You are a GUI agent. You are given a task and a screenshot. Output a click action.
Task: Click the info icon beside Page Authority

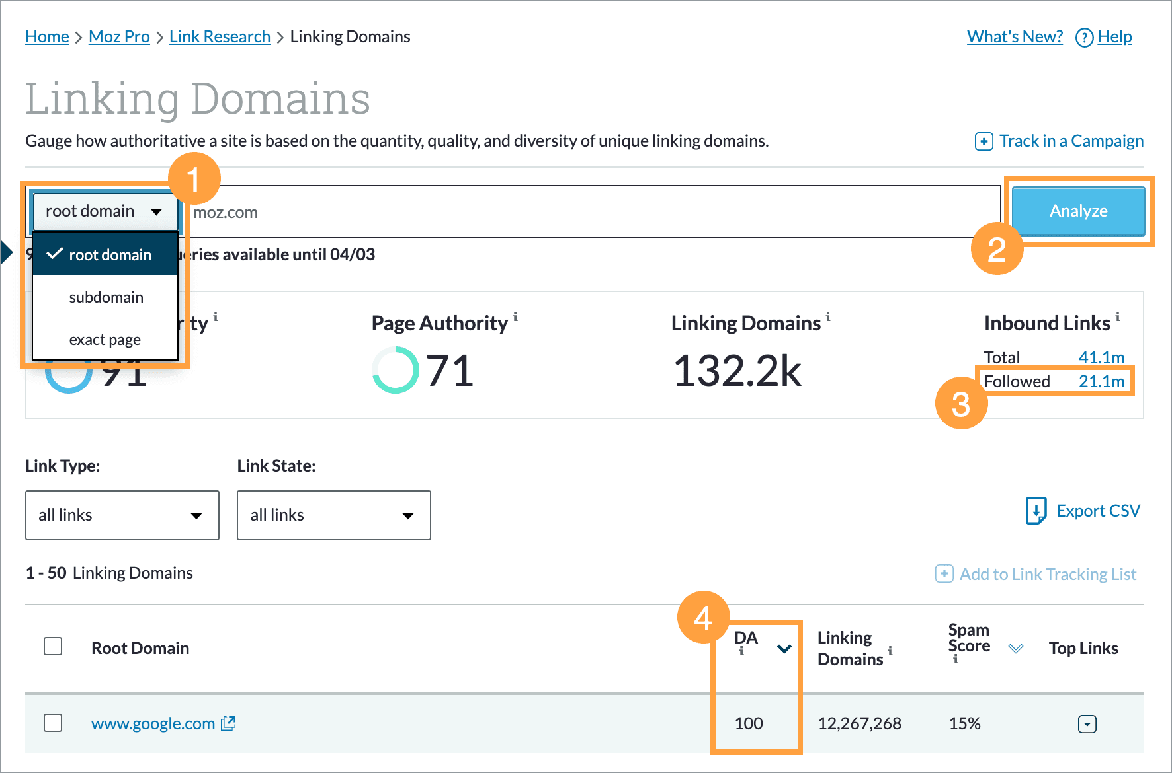point(516,319)
